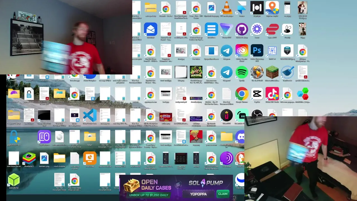The width and height of the screenshot is (357, 201).
Task: Open the Proton VPN shortcut
Action: [x=226, y=29]
